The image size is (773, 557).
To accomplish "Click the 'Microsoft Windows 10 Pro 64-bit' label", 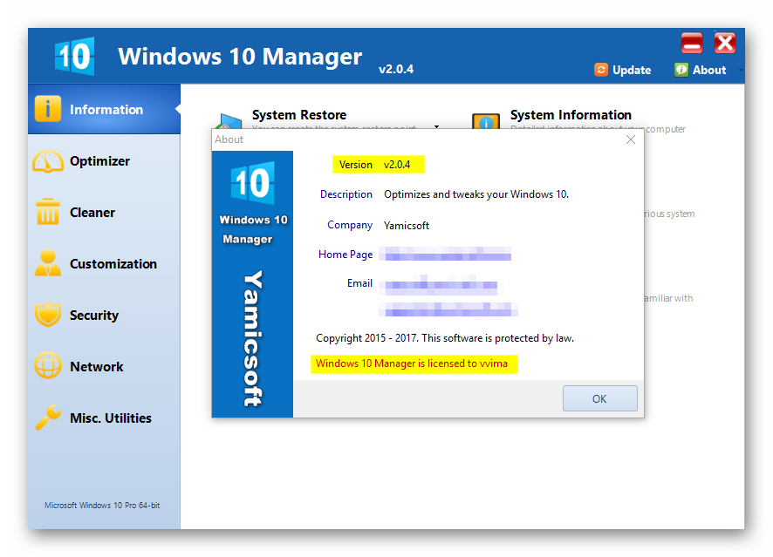I will pos(102,506).
